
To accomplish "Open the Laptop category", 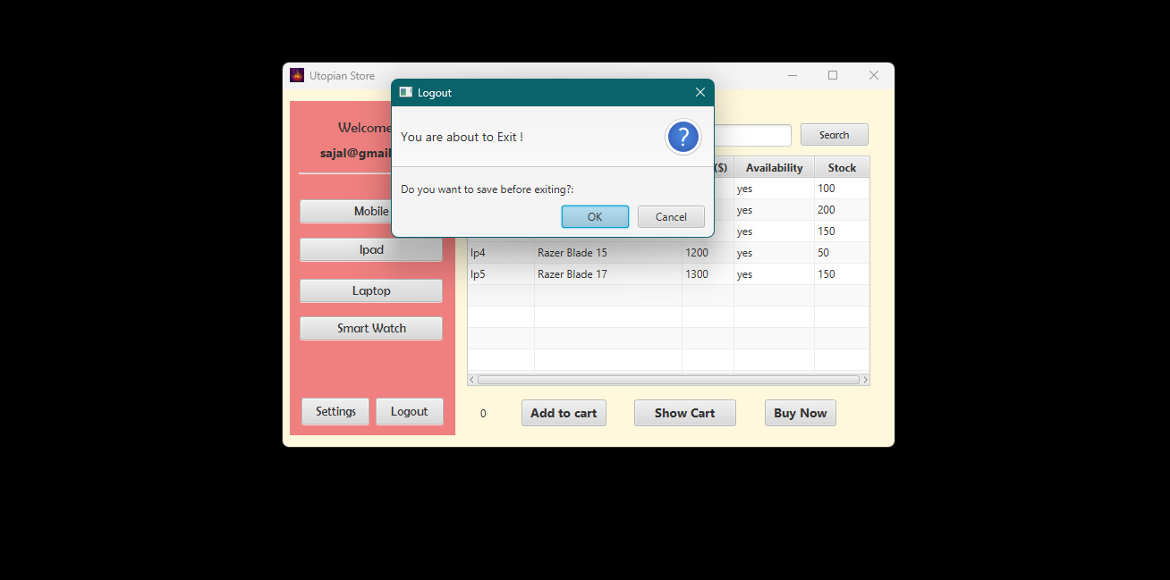I will pos(371,290).
